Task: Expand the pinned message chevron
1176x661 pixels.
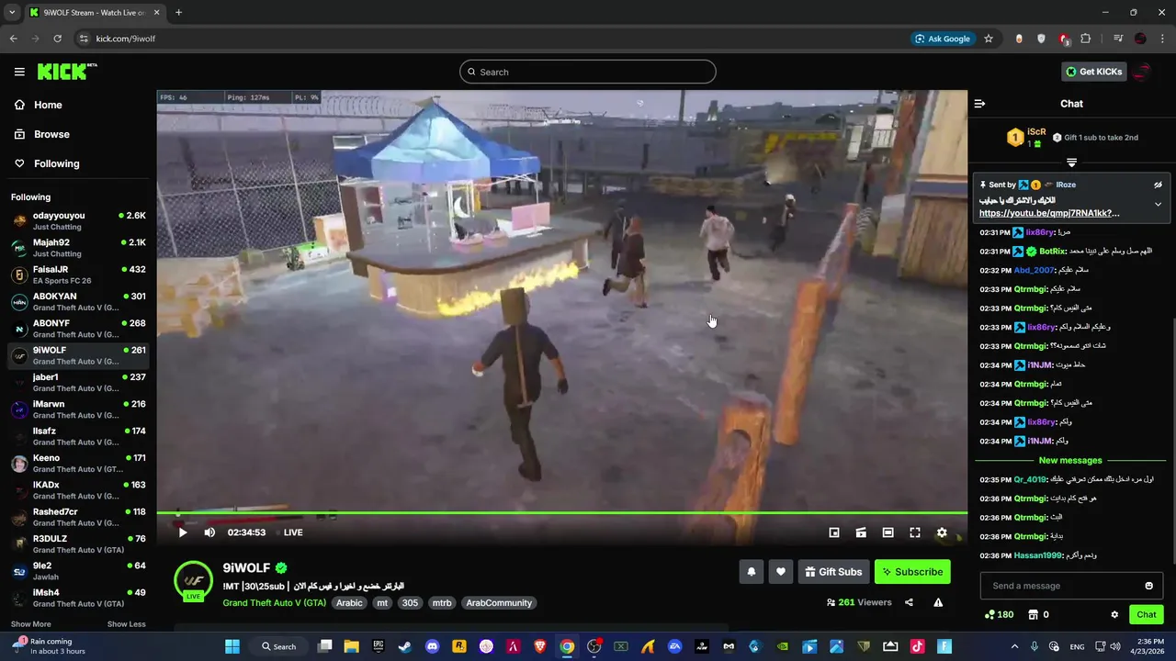Action: click(x=1158, y=204)
